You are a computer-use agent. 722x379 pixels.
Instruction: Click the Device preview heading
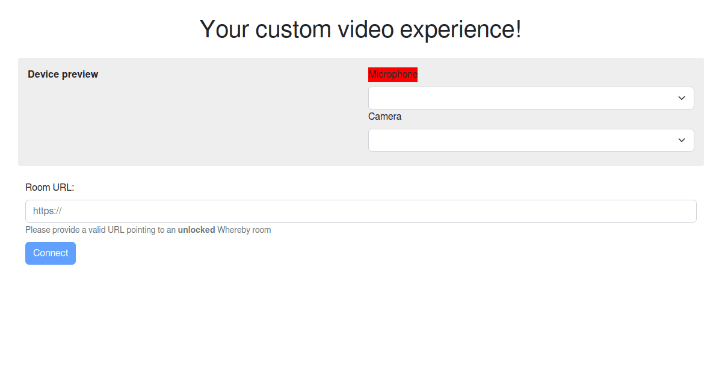[63, 74]
